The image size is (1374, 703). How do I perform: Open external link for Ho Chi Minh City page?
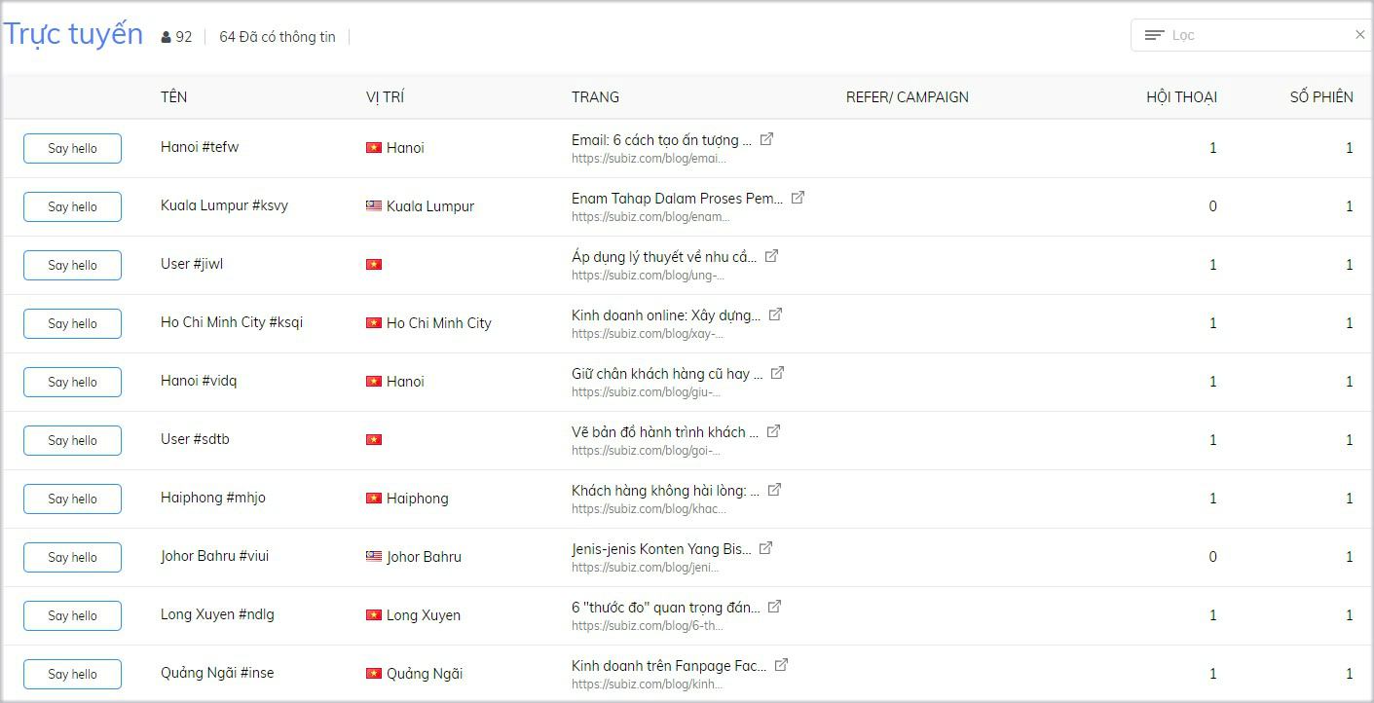775,314
